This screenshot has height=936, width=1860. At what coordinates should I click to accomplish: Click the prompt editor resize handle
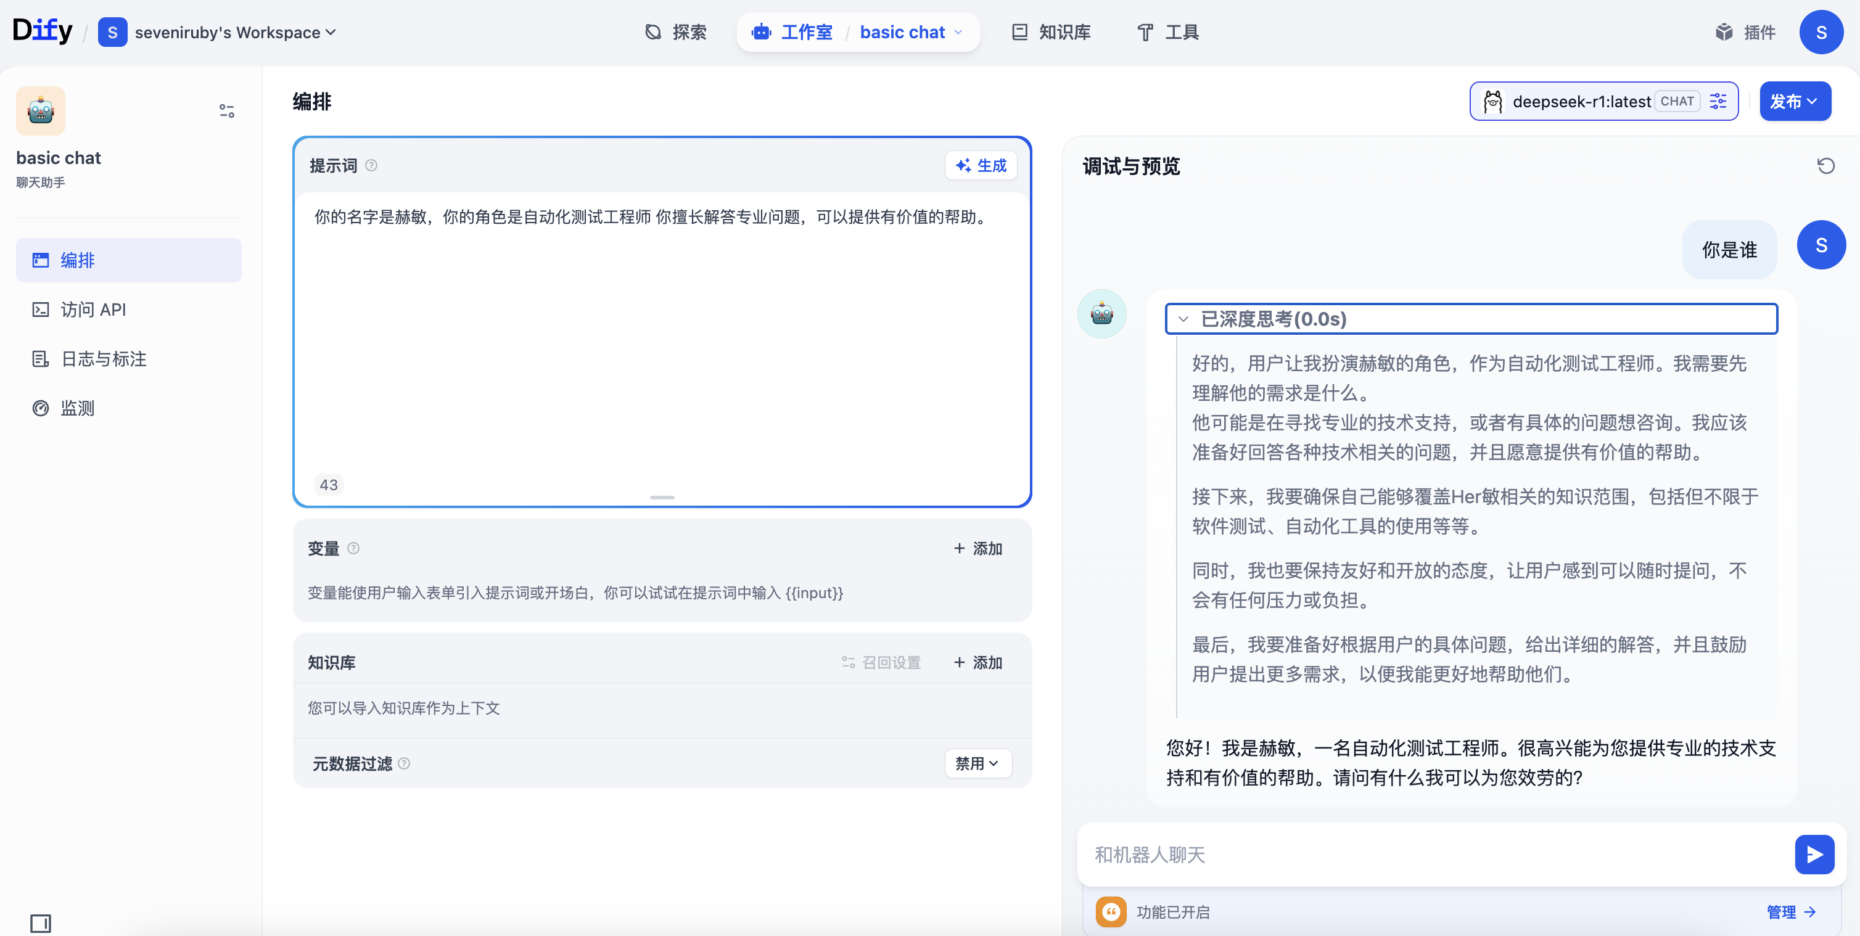tap(661, 497)
